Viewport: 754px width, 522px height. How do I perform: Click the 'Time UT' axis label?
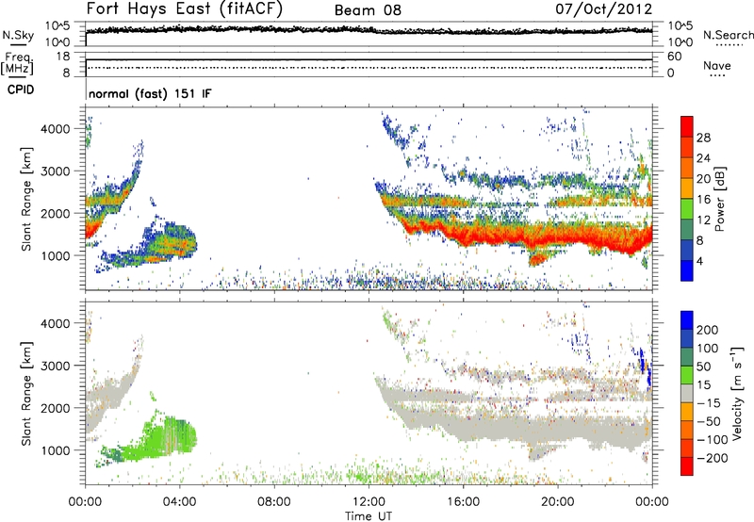tap(369, 515)
